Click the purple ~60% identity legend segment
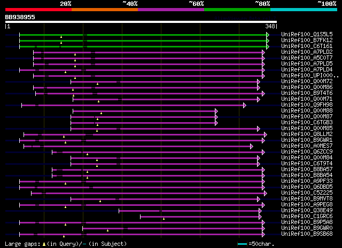This screenshot has height=248, width=342. tap(171, 10)
